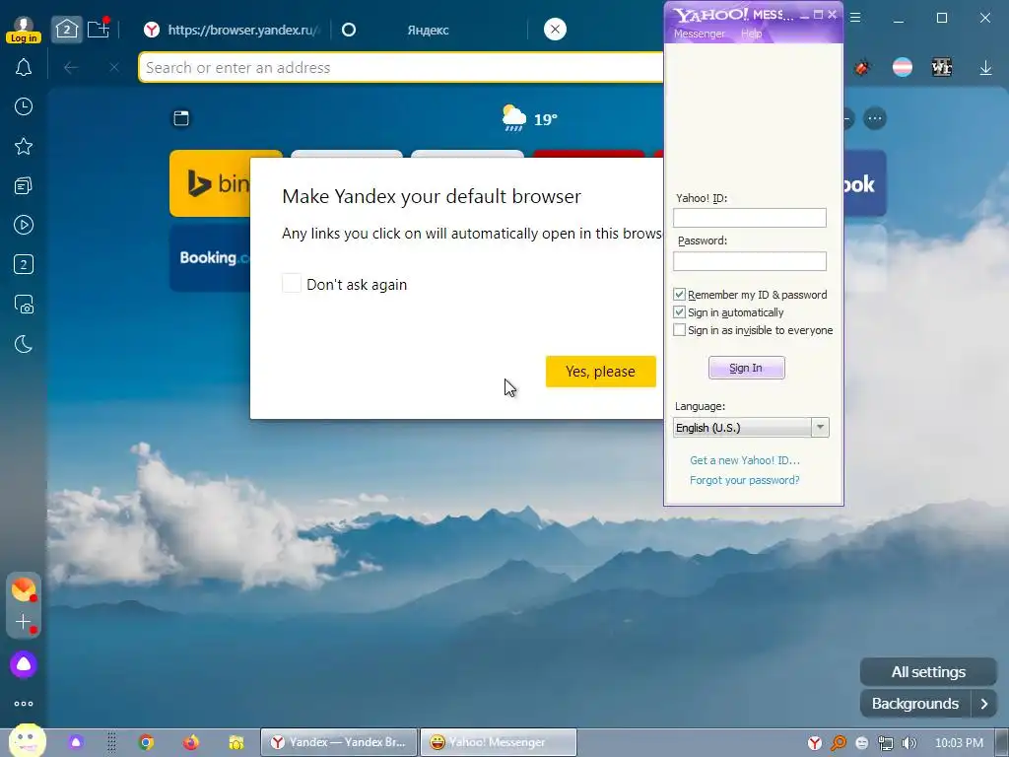Viewport: 1009px width, 757px height.
Task: Open the three-dots tableau options button
Action: click(875, 118)
